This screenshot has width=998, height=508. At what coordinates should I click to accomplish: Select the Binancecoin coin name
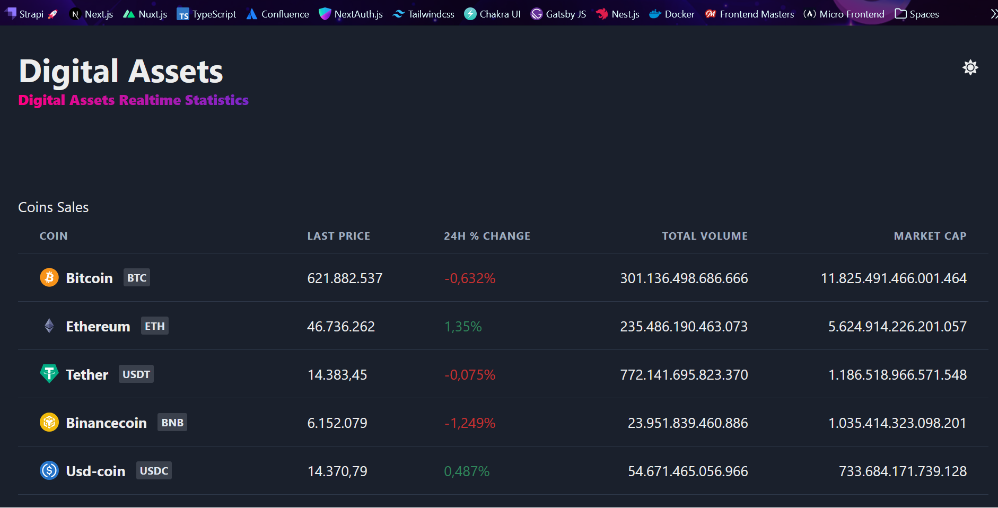click(x=106, y=423)
